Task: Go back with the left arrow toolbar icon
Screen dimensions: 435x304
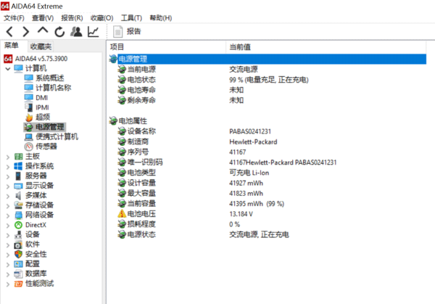Action: tap(9, 32)
